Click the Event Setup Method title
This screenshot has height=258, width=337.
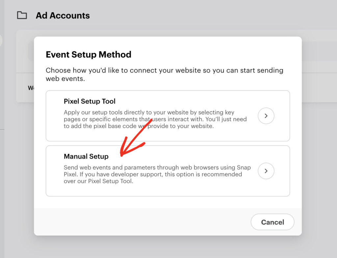click(x=89, y=54)
